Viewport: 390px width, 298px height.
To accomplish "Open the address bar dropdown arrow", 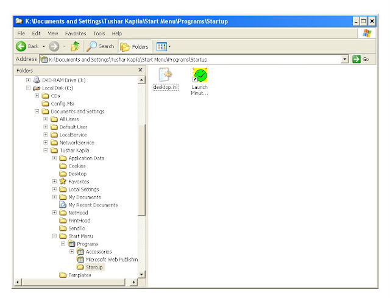I will click(x=345, y=59).
